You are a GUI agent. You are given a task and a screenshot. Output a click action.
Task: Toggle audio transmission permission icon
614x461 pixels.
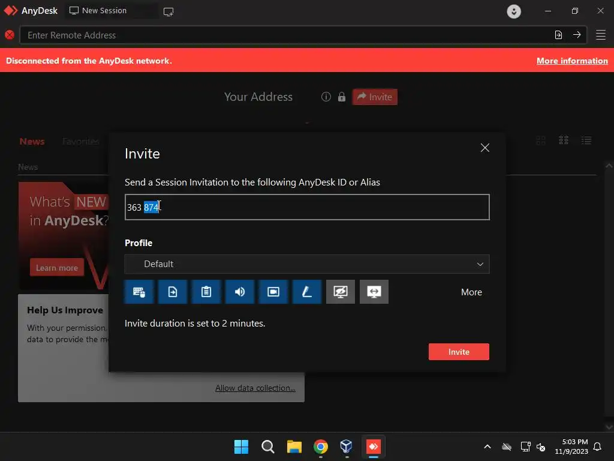240,292
